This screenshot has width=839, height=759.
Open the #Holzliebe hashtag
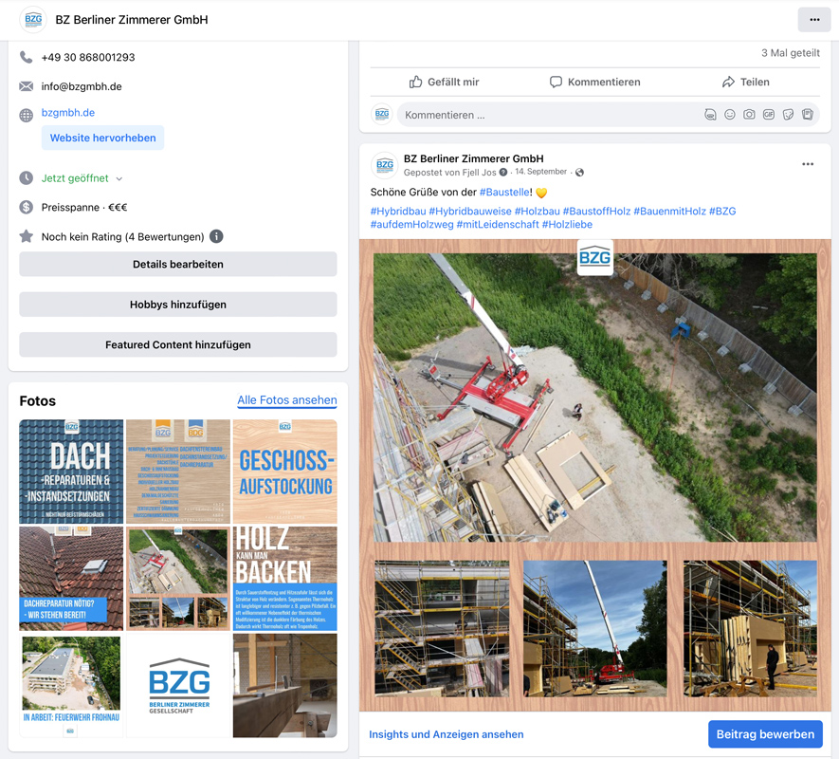pos(567,225)
